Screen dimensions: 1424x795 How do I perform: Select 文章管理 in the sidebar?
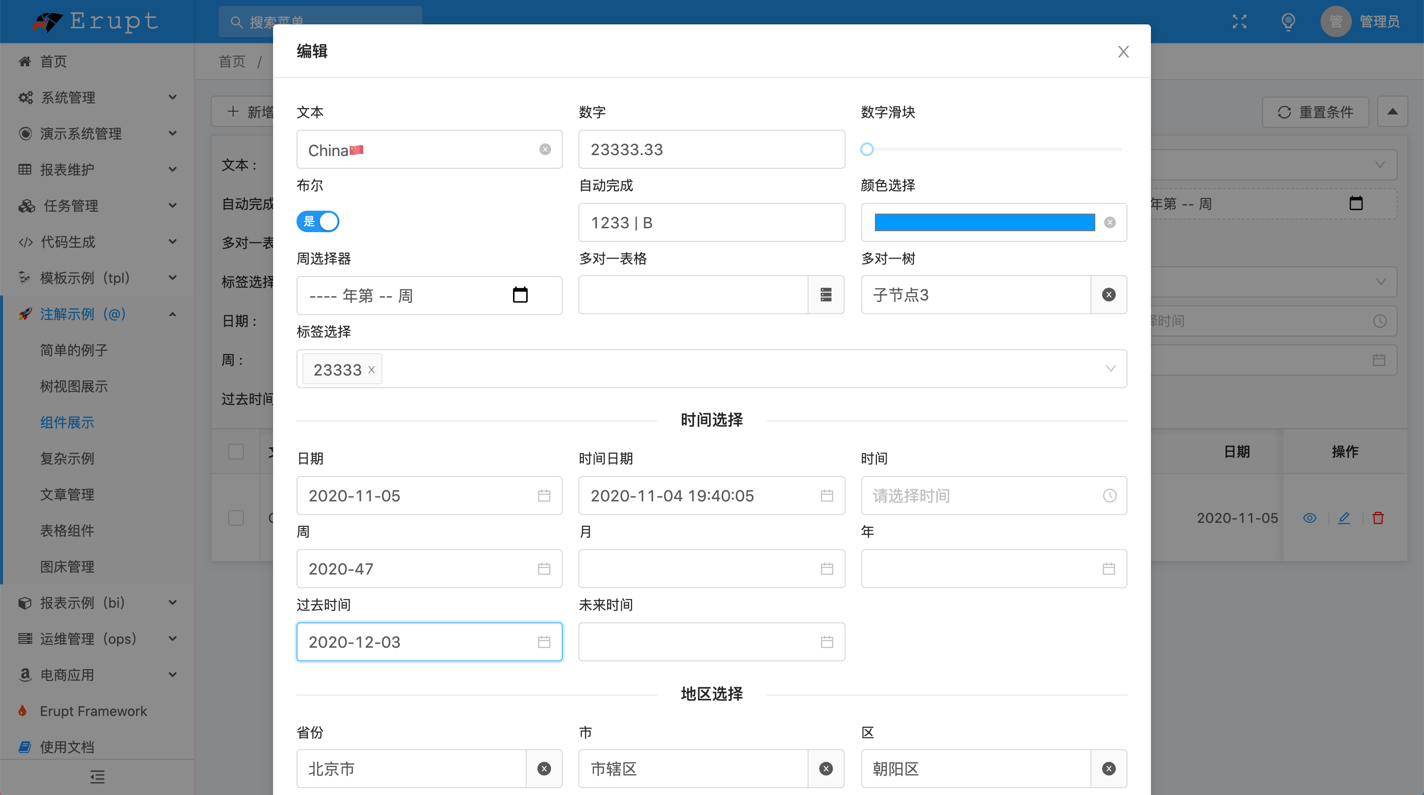(67, 494)
